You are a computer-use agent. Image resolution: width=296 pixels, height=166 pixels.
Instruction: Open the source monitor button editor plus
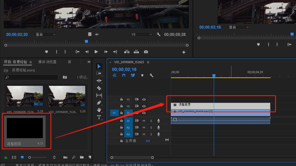click(184, 52)
